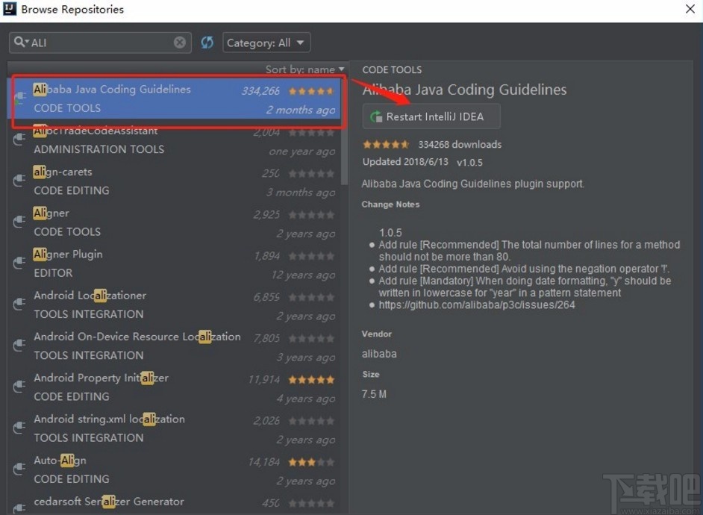Click inside the plugin search field

coord(97,43)
